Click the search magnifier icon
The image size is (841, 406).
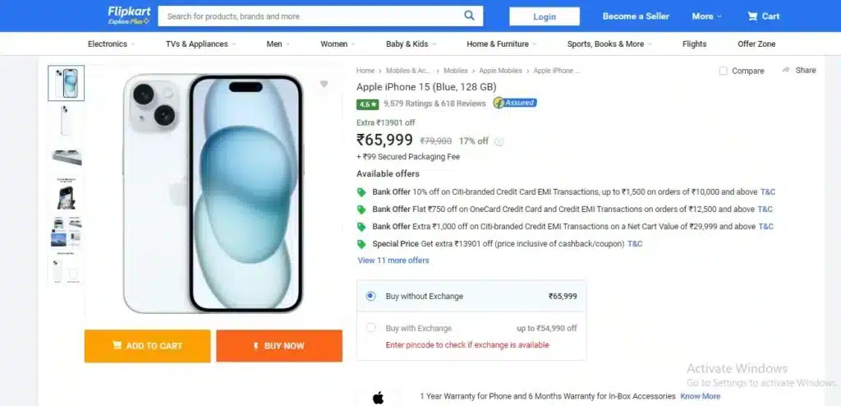[469, 16]
